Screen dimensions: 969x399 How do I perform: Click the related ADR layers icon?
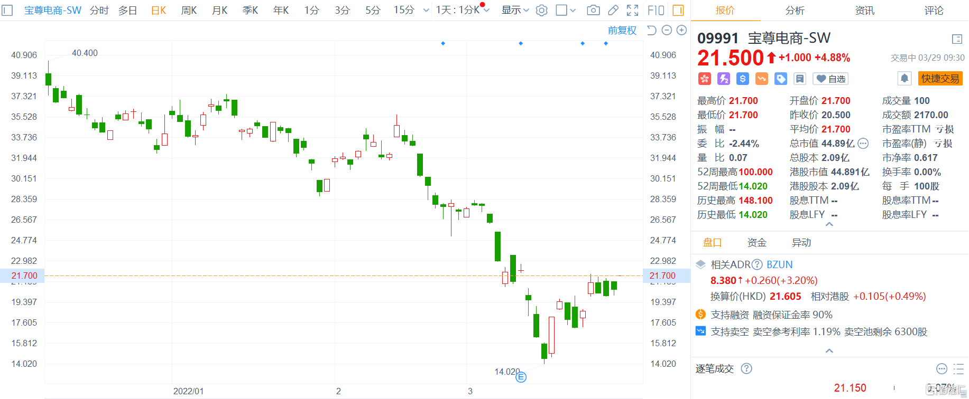coord(700,264)
